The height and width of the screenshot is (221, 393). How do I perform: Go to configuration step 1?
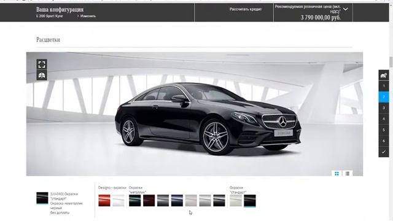tap(383, 86)
